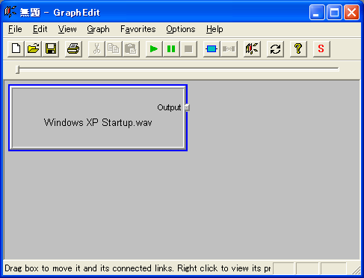
Task: Open the Favorites menu
Action: pyautogui.click(x=138, y=29)
